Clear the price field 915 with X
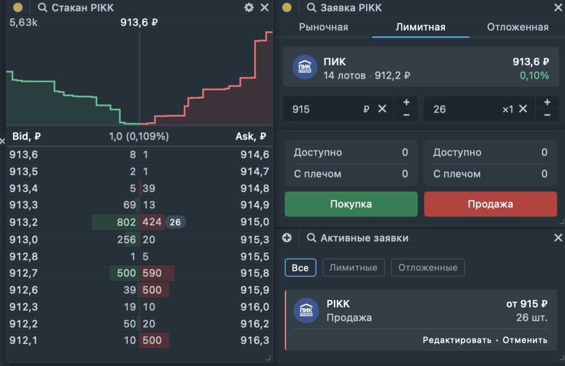Viewport: 565px width, 366px height. pyautogui.click(x=382, y=109)
